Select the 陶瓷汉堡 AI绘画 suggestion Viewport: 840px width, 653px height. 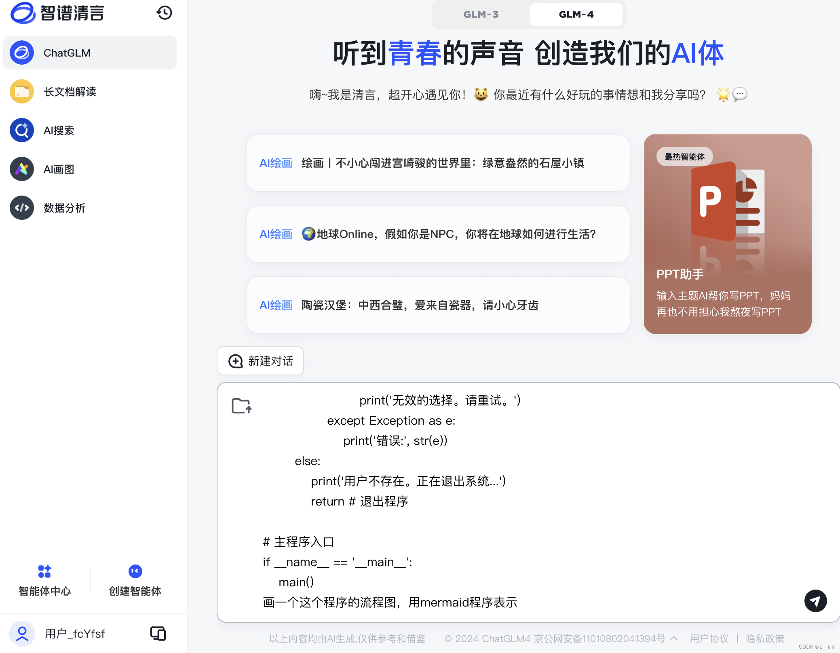pyautogui.click(x=438, y=305)
